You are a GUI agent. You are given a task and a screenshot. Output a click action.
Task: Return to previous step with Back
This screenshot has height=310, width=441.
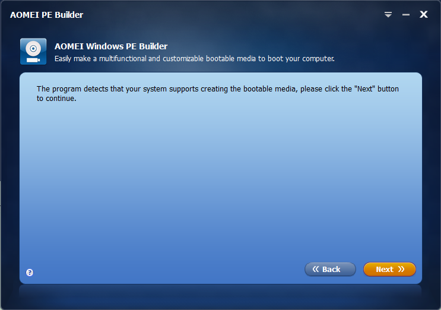click(330, 269)
